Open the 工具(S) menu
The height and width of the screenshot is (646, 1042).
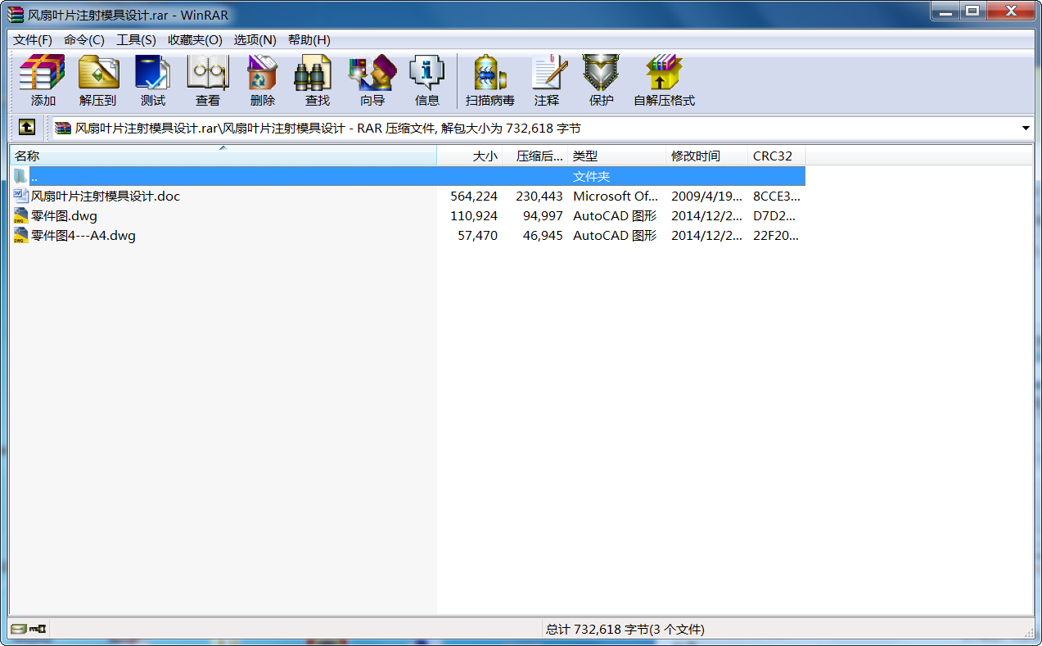coord(136,40)
